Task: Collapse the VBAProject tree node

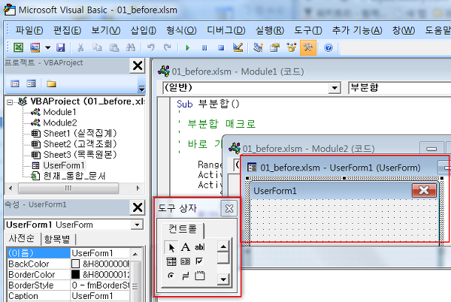Action: [10, 102]
